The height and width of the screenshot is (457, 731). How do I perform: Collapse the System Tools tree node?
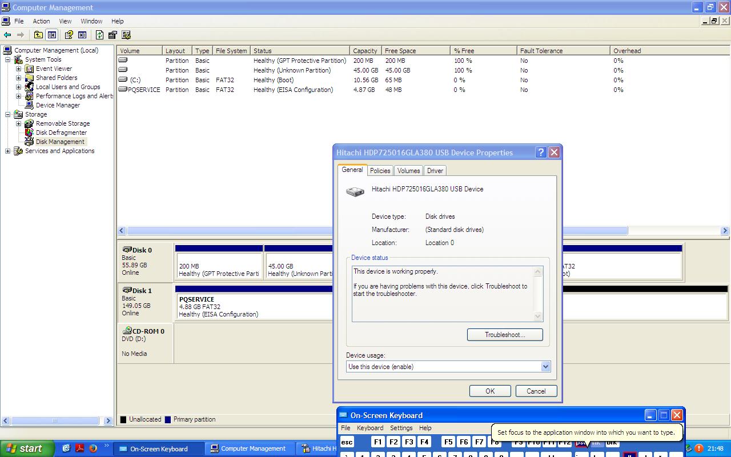coord(7,59)
